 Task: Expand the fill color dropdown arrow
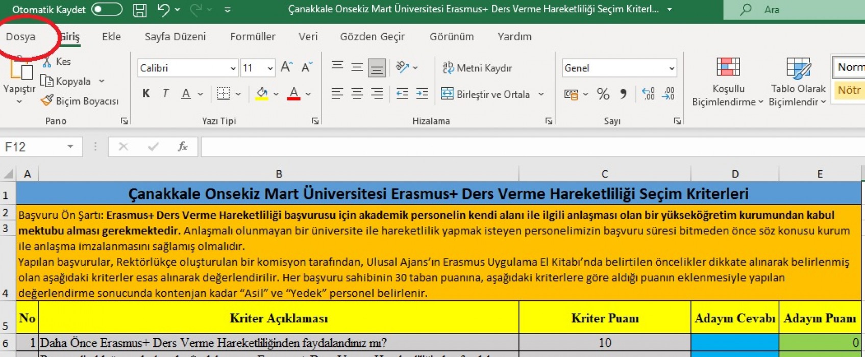(x=276, y=94)
